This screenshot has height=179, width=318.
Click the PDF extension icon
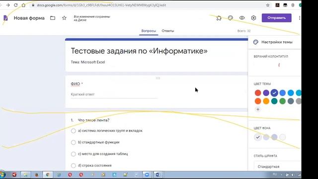click(x=277, y=5)
